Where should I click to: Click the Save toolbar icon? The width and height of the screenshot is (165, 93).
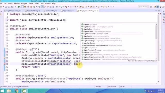coord(6,7)
